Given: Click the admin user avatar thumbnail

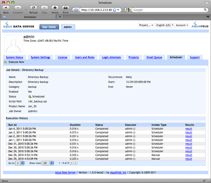Looking at the screenshot, I should (x=13, y=44).
